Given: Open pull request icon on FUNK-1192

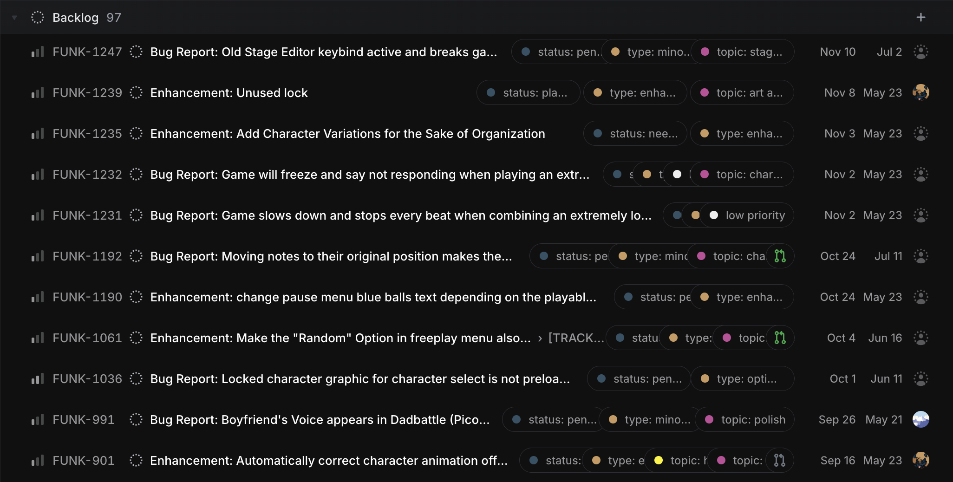Looking at the screenshot, I should coord(780,256).
